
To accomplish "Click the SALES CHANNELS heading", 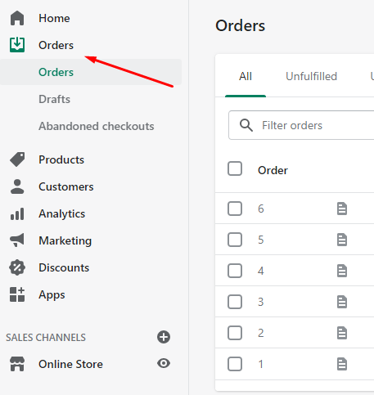I will [46, 338].
